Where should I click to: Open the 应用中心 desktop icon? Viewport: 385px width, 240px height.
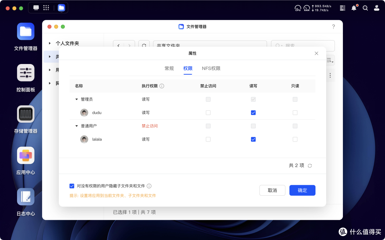coord(26,155)
